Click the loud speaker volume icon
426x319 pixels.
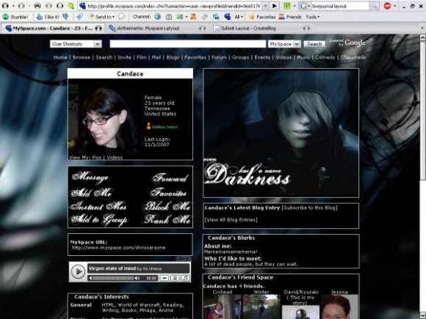click(x=137, y=278)
